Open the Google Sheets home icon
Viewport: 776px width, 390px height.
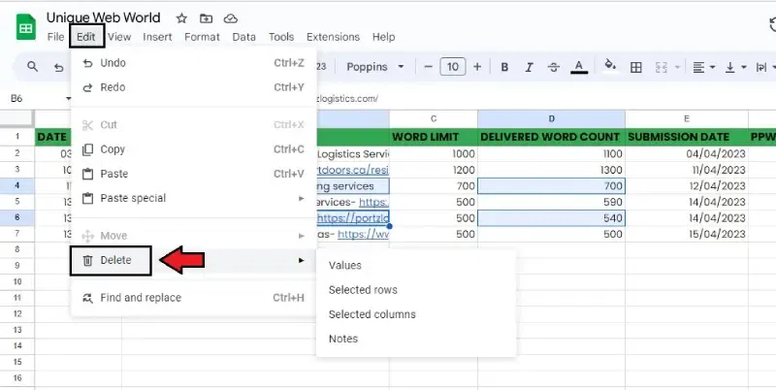point(26,27)
